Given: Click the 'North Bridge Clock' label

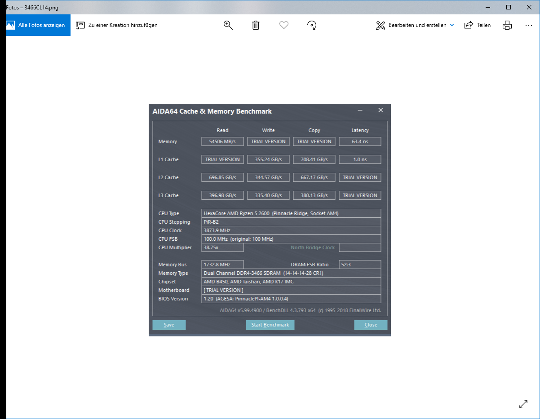Looking at the screenshot, I should click(x=313, y=247).
